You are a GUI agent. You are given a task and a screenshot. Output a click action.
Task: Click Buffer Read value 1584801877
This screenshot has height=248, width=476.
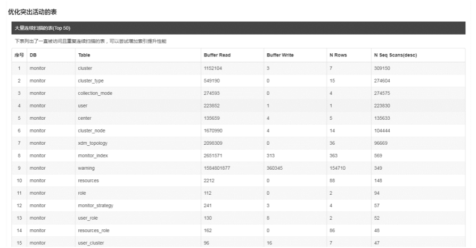217,168
